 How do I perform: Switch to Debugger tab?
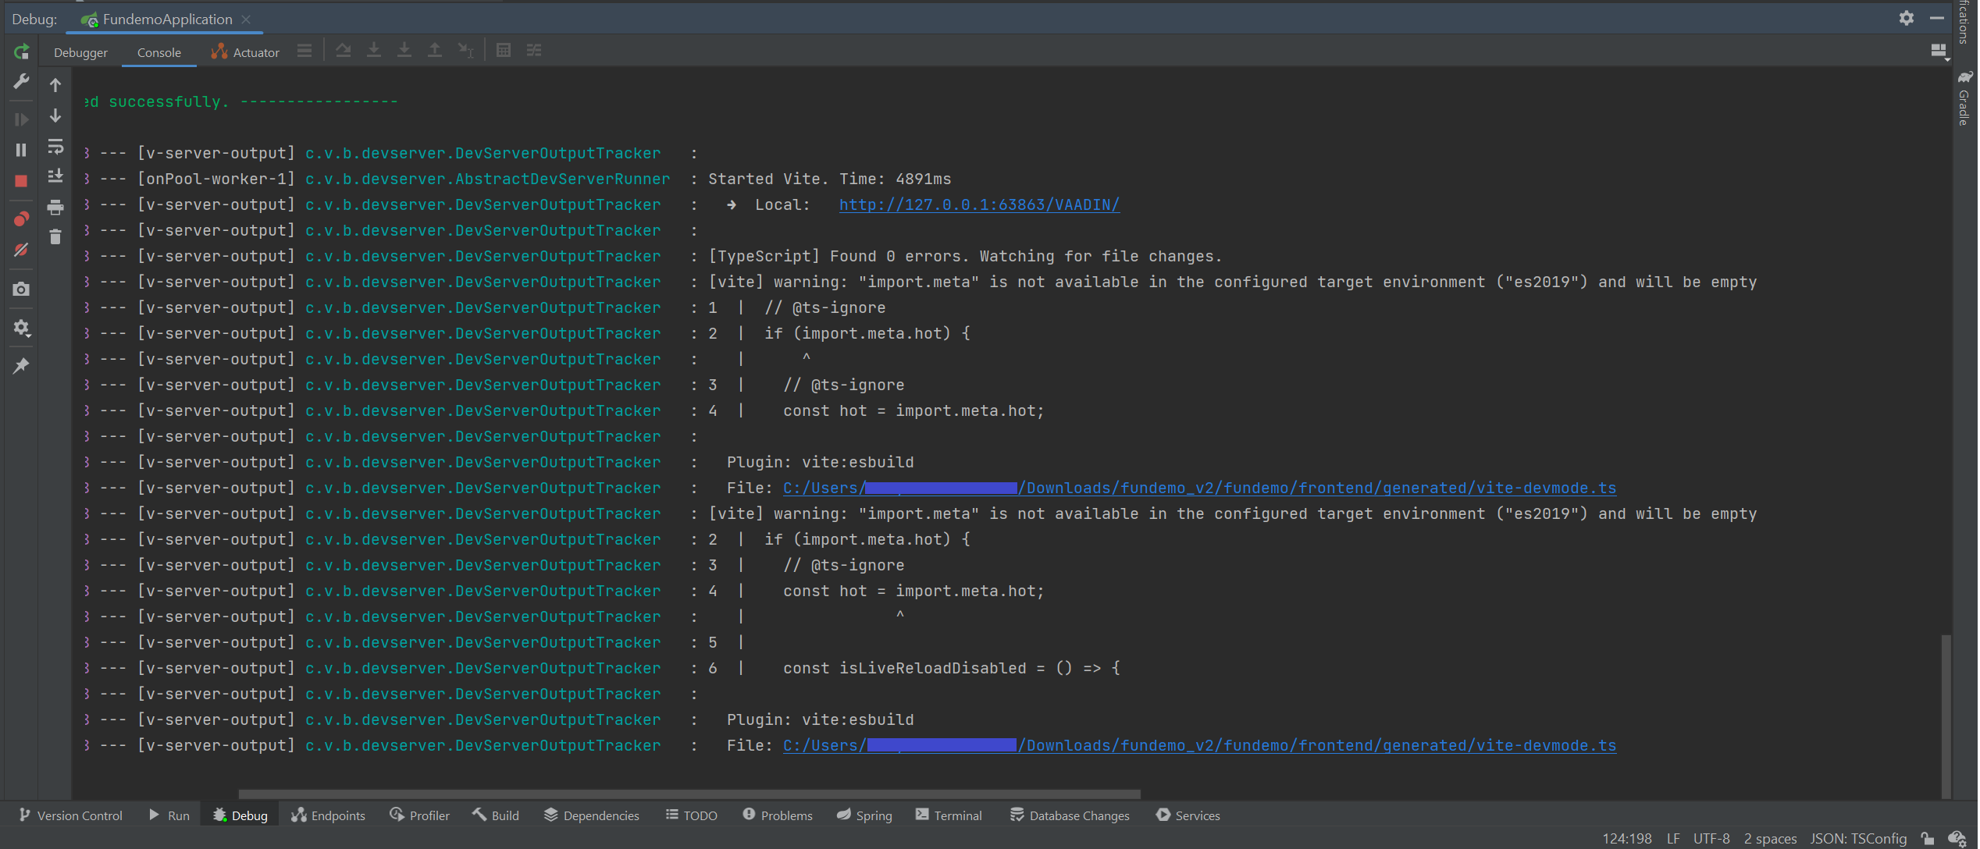(x=80, y=52)
